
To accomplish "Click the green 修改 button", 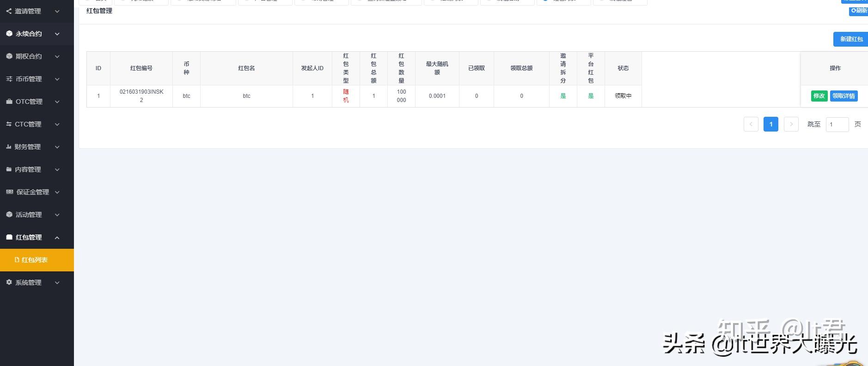I will pos(819,96).
